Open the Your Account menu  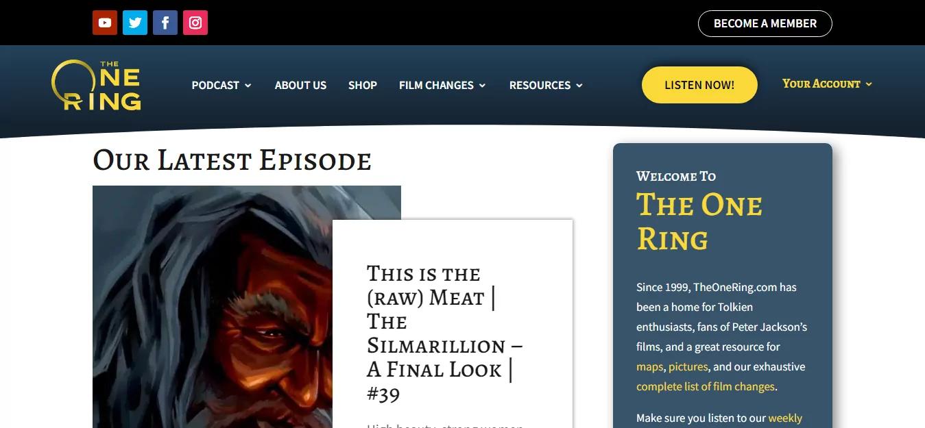point(827,84)
